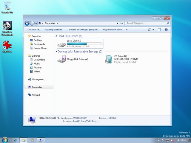Refresh the Computer view
This screenshot has width=191, height=143.
121,23
